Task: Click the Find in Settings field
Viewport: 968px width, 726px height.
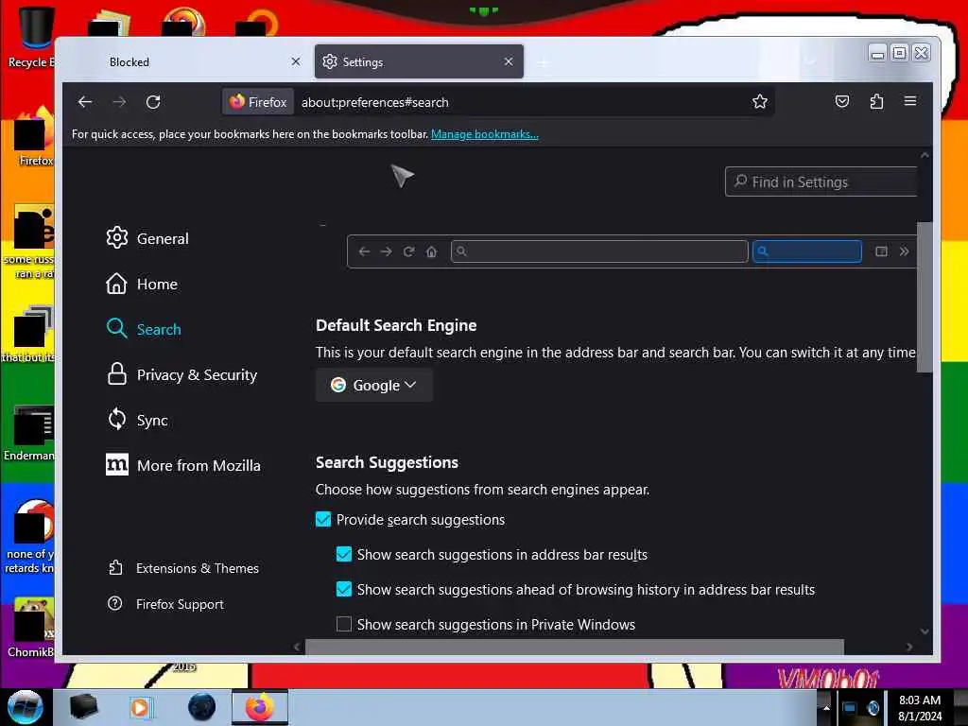Action: [821, 181]
